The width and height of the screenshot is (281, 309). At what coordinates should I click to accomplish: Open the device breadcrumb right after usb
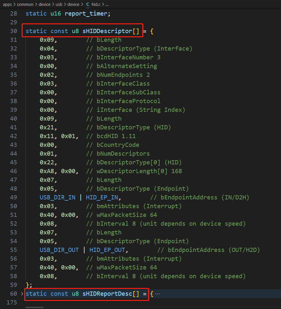[x=73, y=4]
